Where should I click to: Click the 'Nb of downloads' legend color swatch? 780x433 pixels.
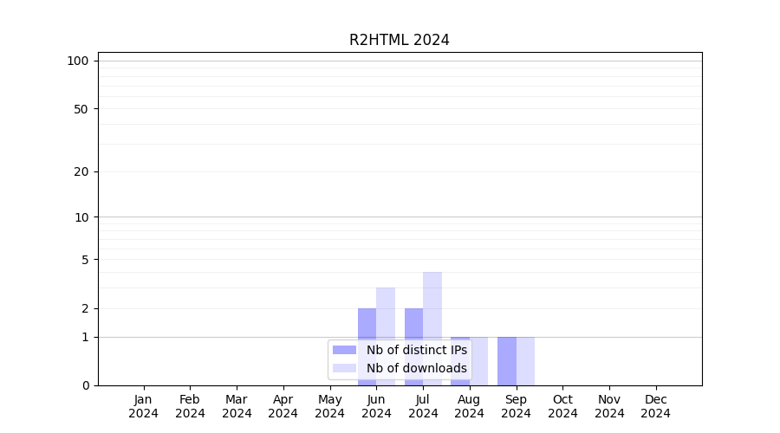(x=344, y=368)
